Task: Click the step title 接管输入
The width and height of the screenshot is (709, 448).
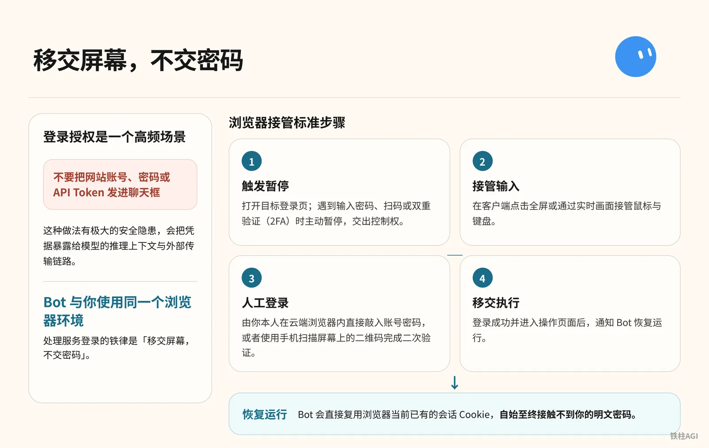Action: 496,186
